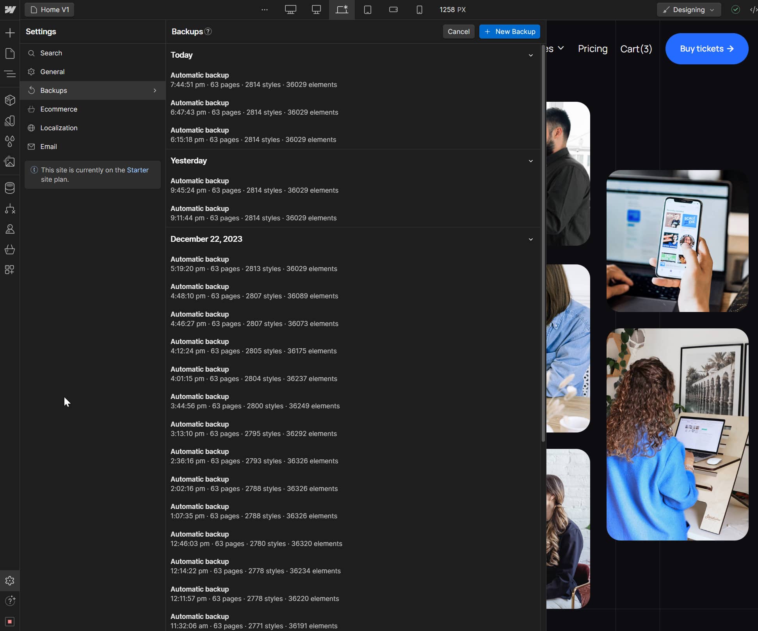Image resolution: width=758 pixels, height=631 pixels.
Task: Open the Add Elements panel
Action: tap(10, 33)
